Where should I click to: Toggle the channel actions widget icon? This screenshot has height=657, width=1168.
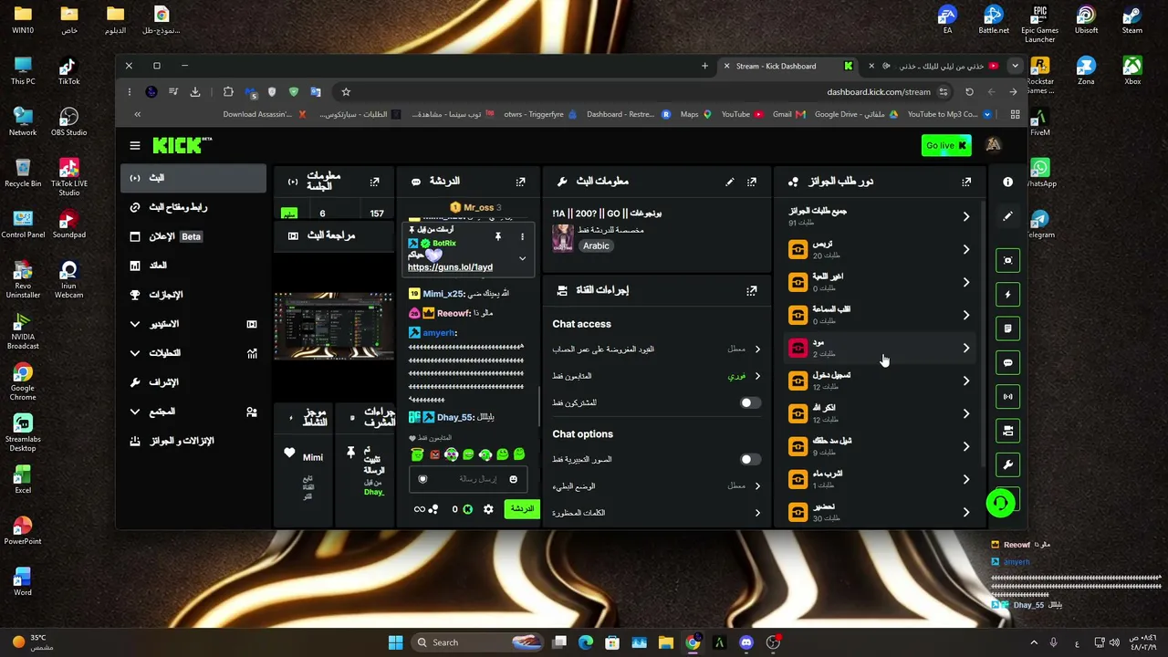tap(1008, 431)
